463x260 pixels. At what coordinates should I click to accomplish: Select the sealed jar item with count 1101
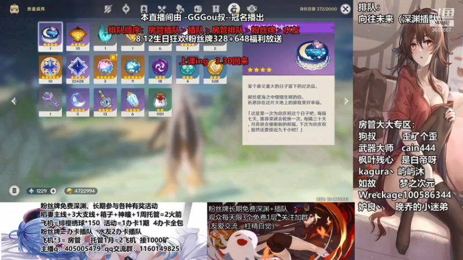pos(160,103)
